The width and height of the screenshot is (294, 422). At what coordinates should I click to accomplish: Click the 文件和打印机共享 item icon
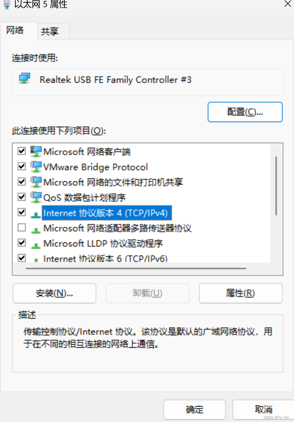coord(36,182)
